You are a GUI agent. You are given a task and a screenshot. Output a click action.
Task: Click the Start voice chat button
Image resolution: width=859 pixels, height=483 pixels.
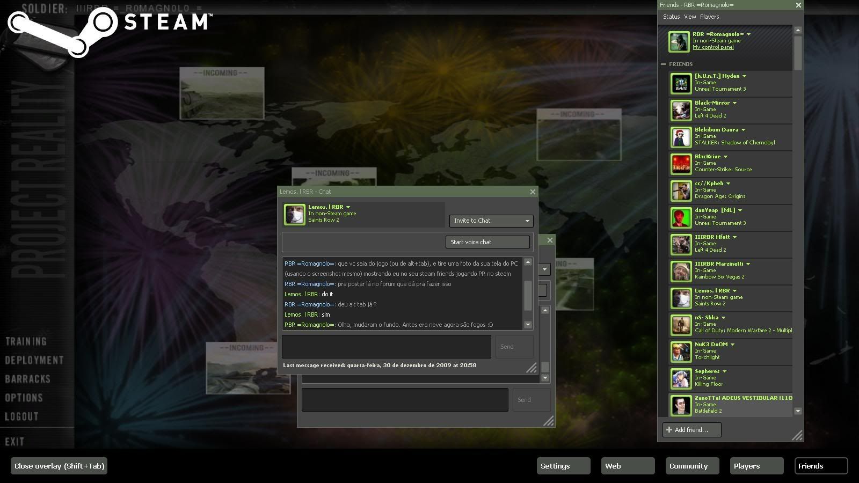tap(487, 242)
